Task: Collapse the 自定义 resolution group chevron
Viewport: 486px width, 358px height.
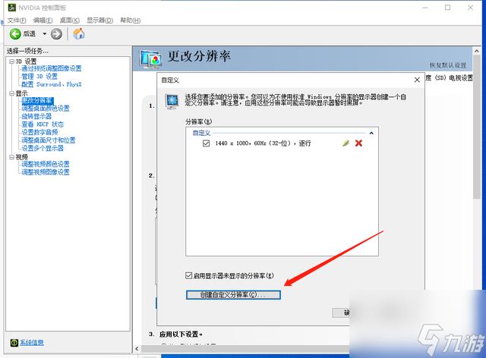Action: pyautogui.click(x=371, y=133)
